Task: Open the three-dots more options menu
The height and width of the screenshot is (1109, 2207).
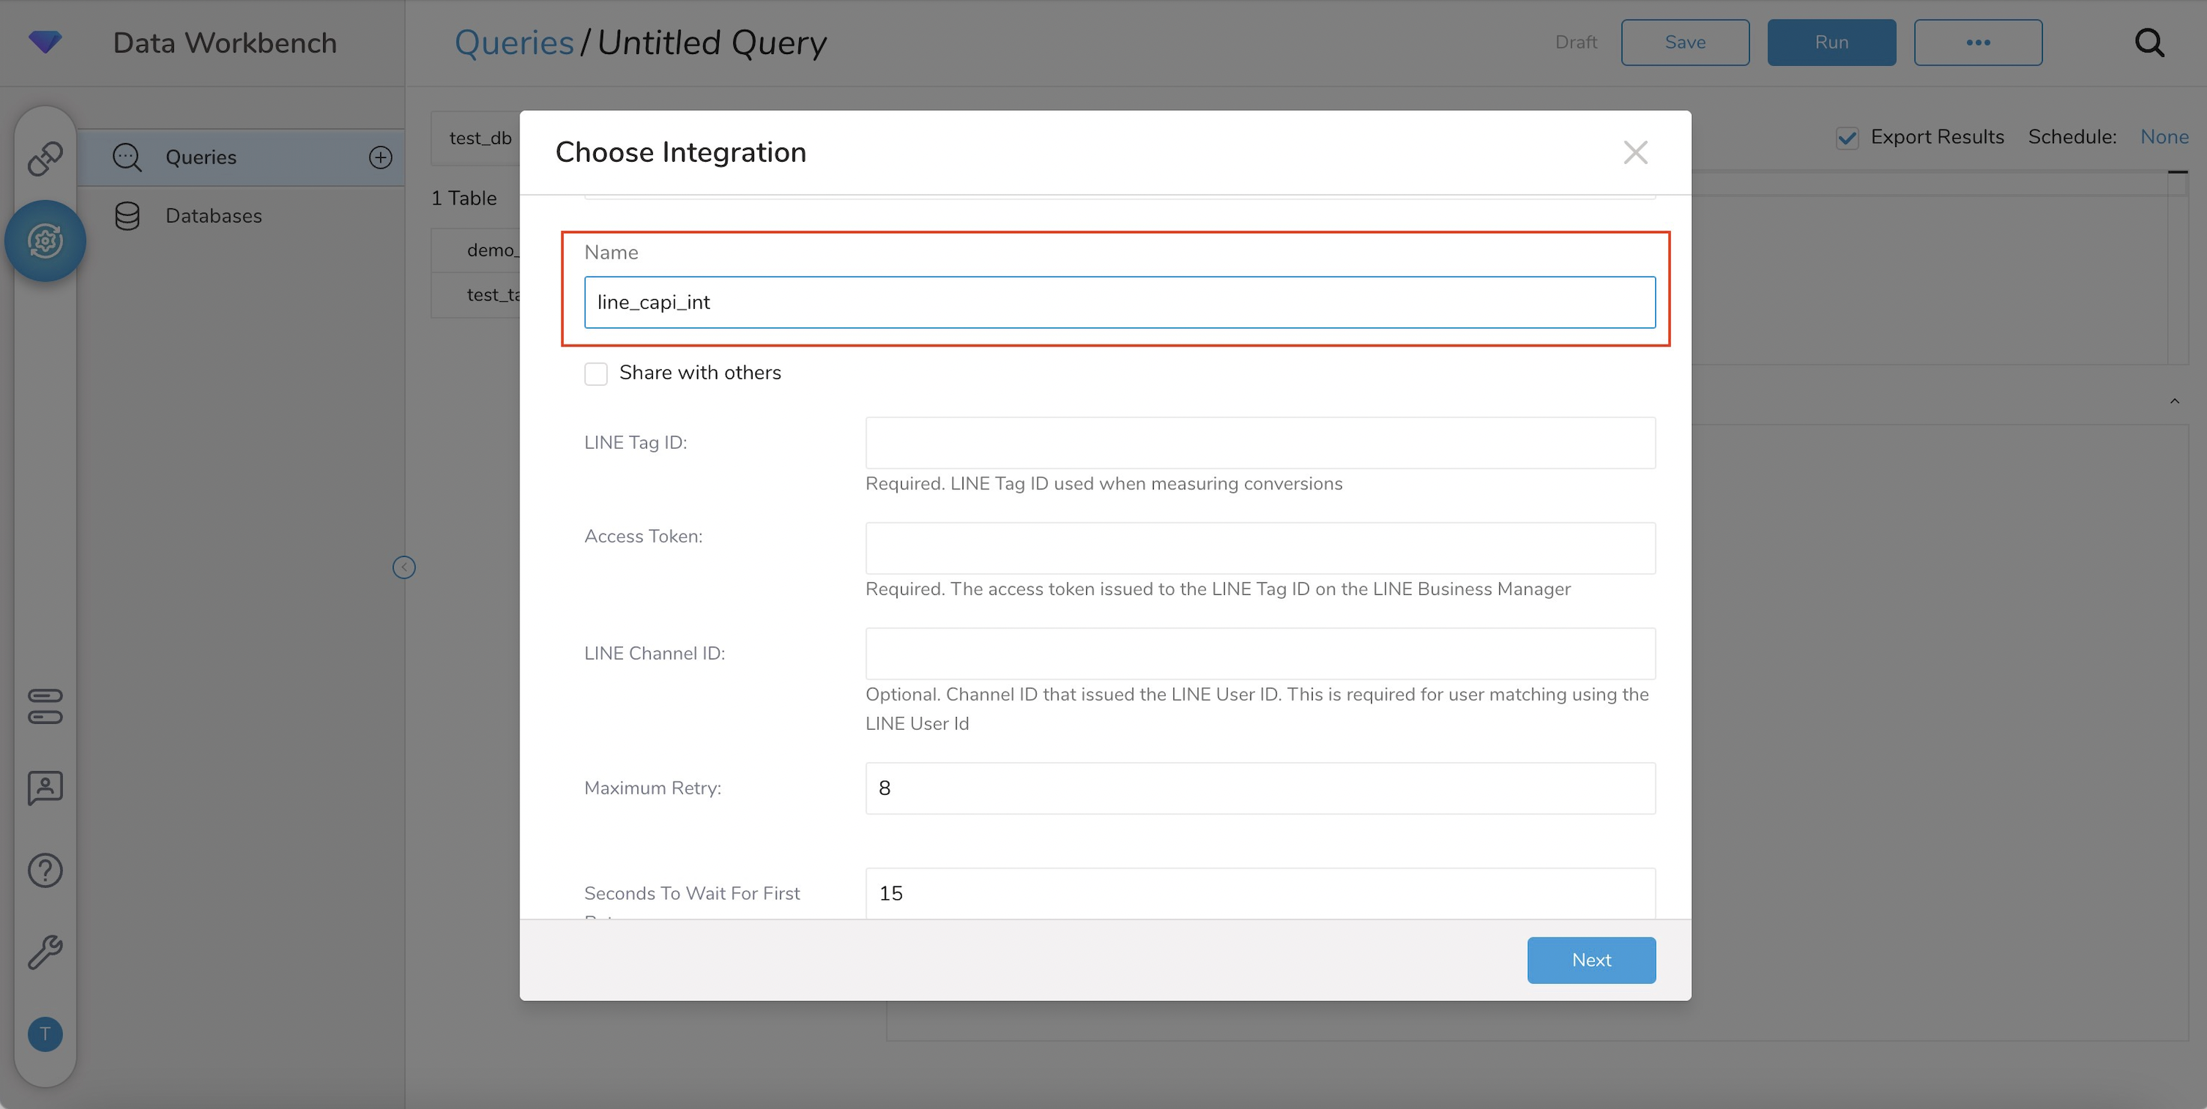Action: point(1978,42)
